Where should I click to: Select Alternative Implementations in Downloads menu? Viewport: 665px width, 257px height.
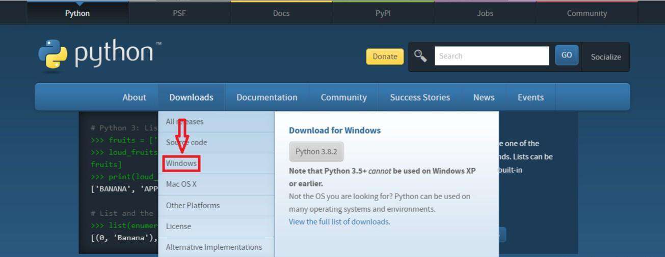217,247
